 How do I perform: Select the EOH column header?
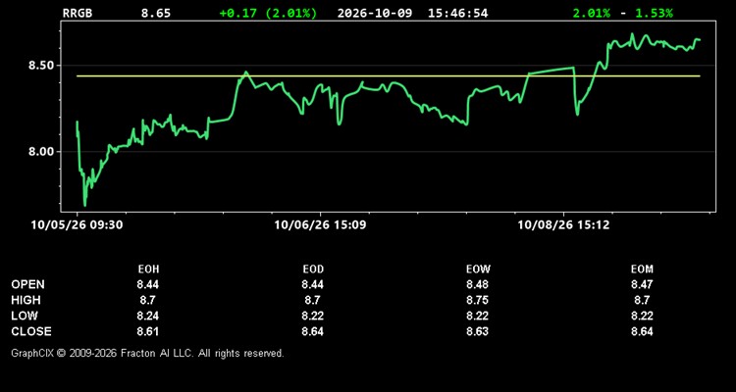[148, 269]
